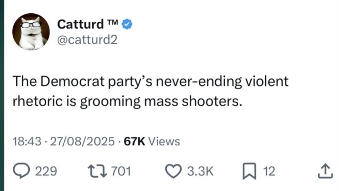Image resolution: width=339 pixels, height=191 pixels.
Task: Click the TM symbol after Catturd
Action: (112, 22)
